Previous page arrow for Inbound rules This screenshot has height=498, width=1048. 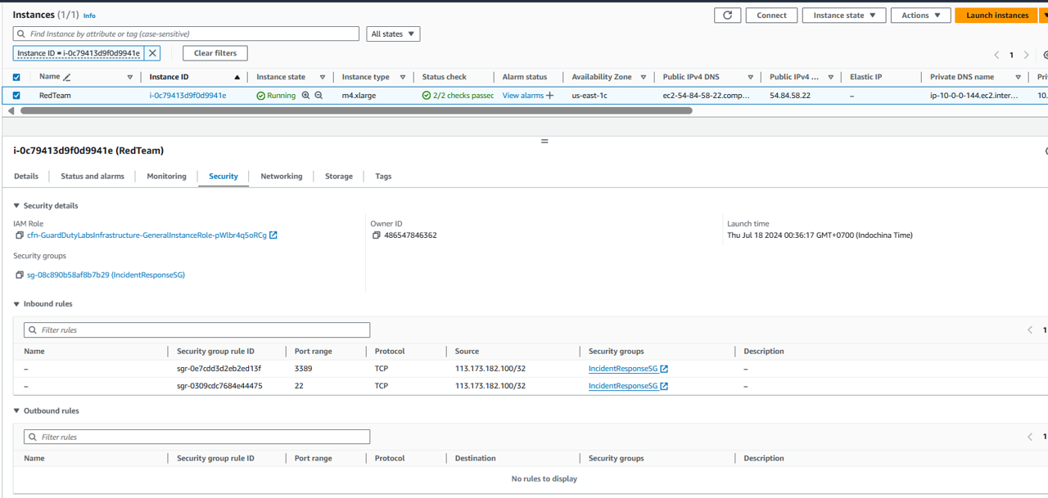click(x=1030, y=330)
